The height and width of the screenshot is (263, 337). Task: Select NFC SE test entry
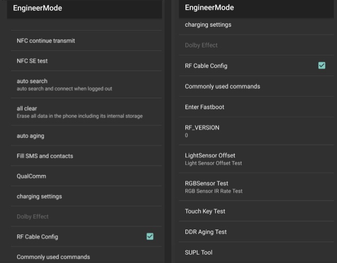(86, 61)
